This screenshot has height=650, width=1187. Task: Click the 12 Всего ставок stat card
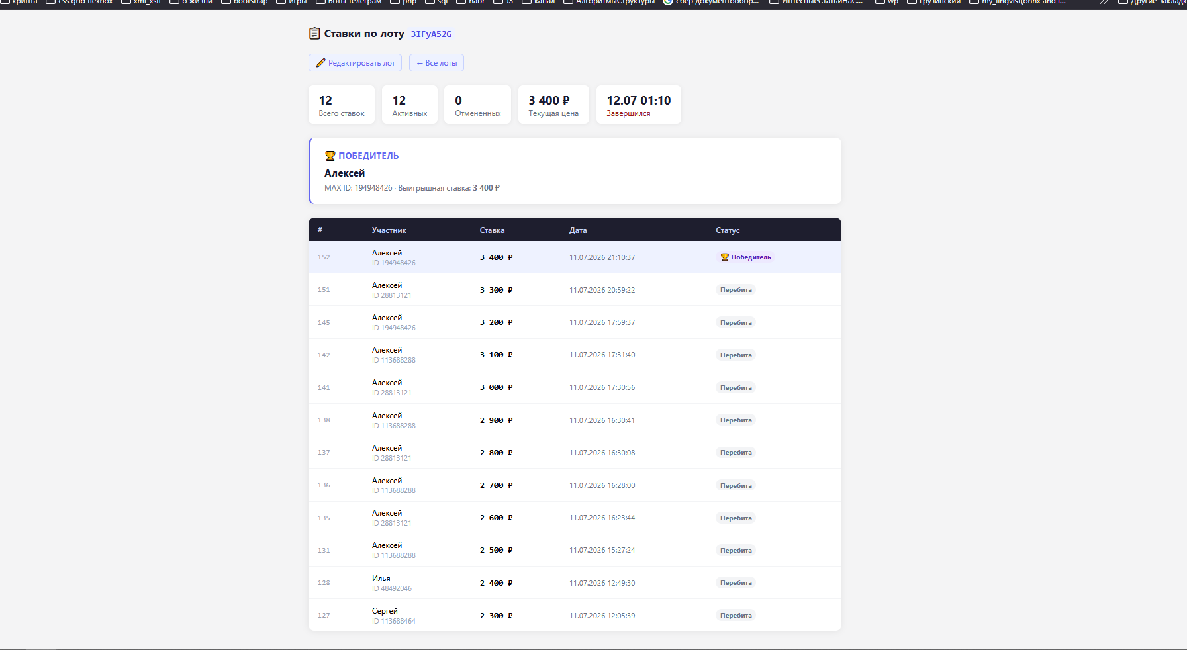pos(342,105)
